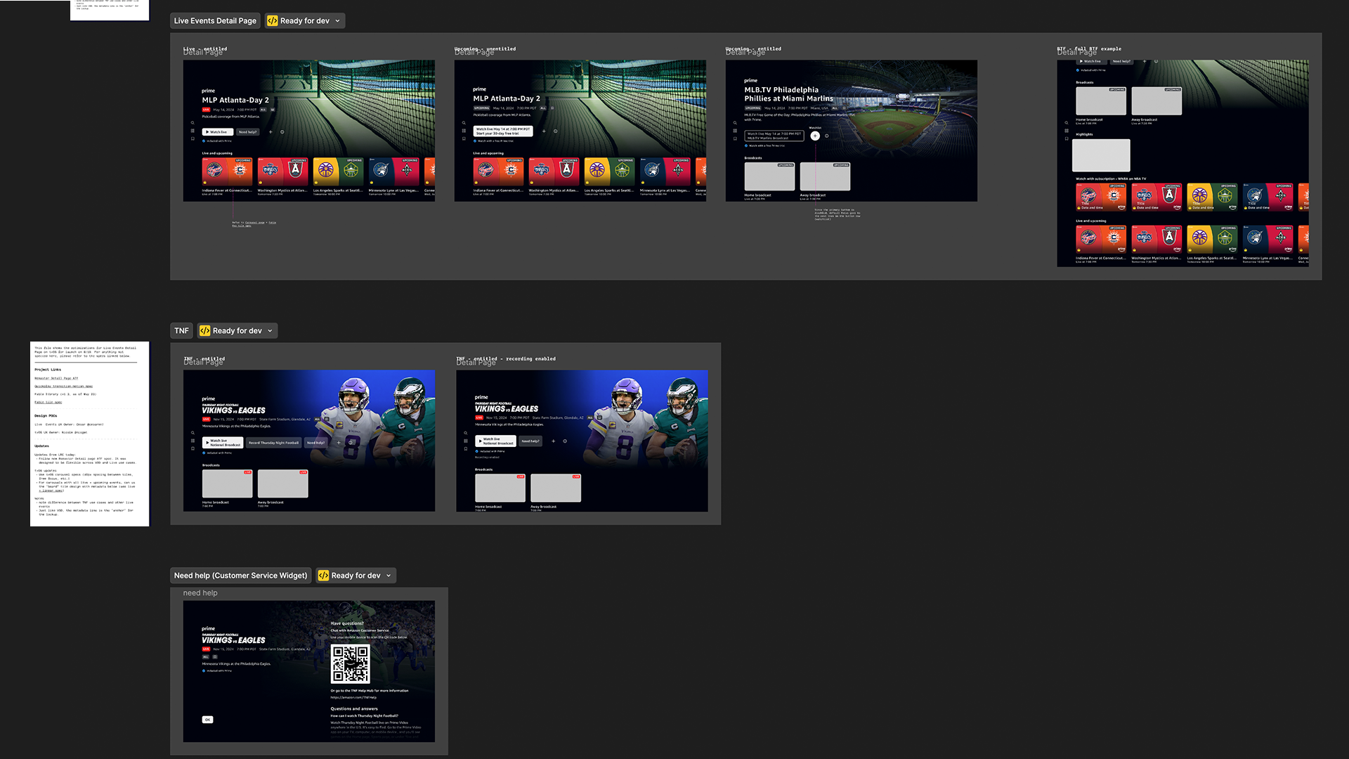Viewport: 1349px width, 759px height.
Task: Select the Live Events Detail Page section label
Action: 215,21
